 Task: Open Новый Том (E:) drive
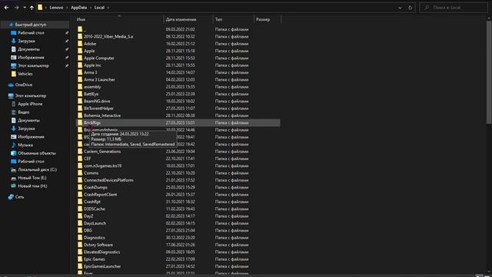32,178
